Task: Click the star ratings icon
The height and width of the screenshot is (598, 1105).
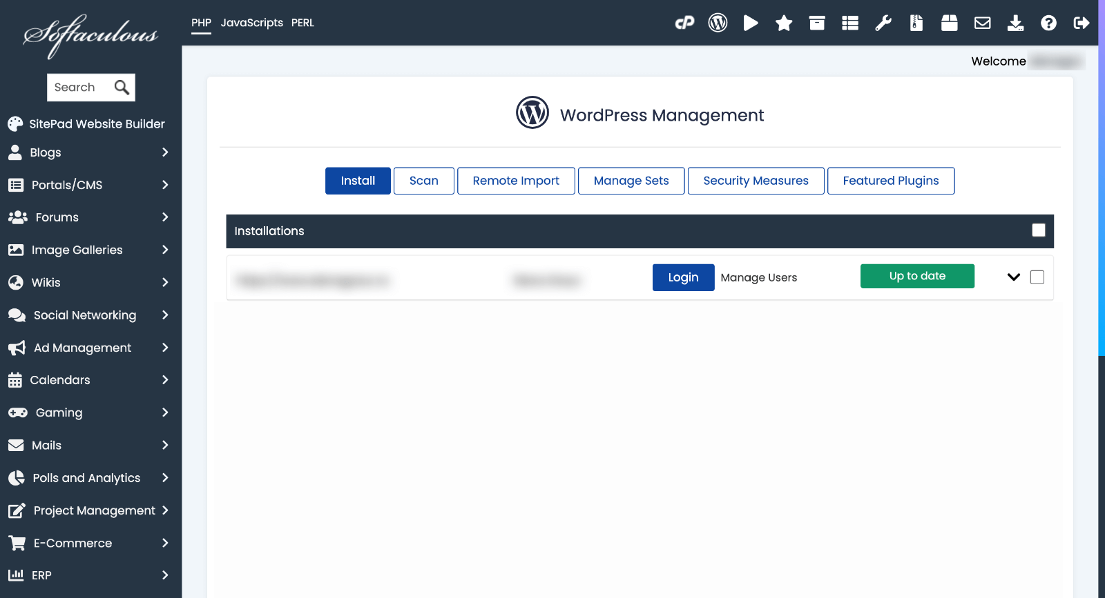Action: tap(784, 23)
